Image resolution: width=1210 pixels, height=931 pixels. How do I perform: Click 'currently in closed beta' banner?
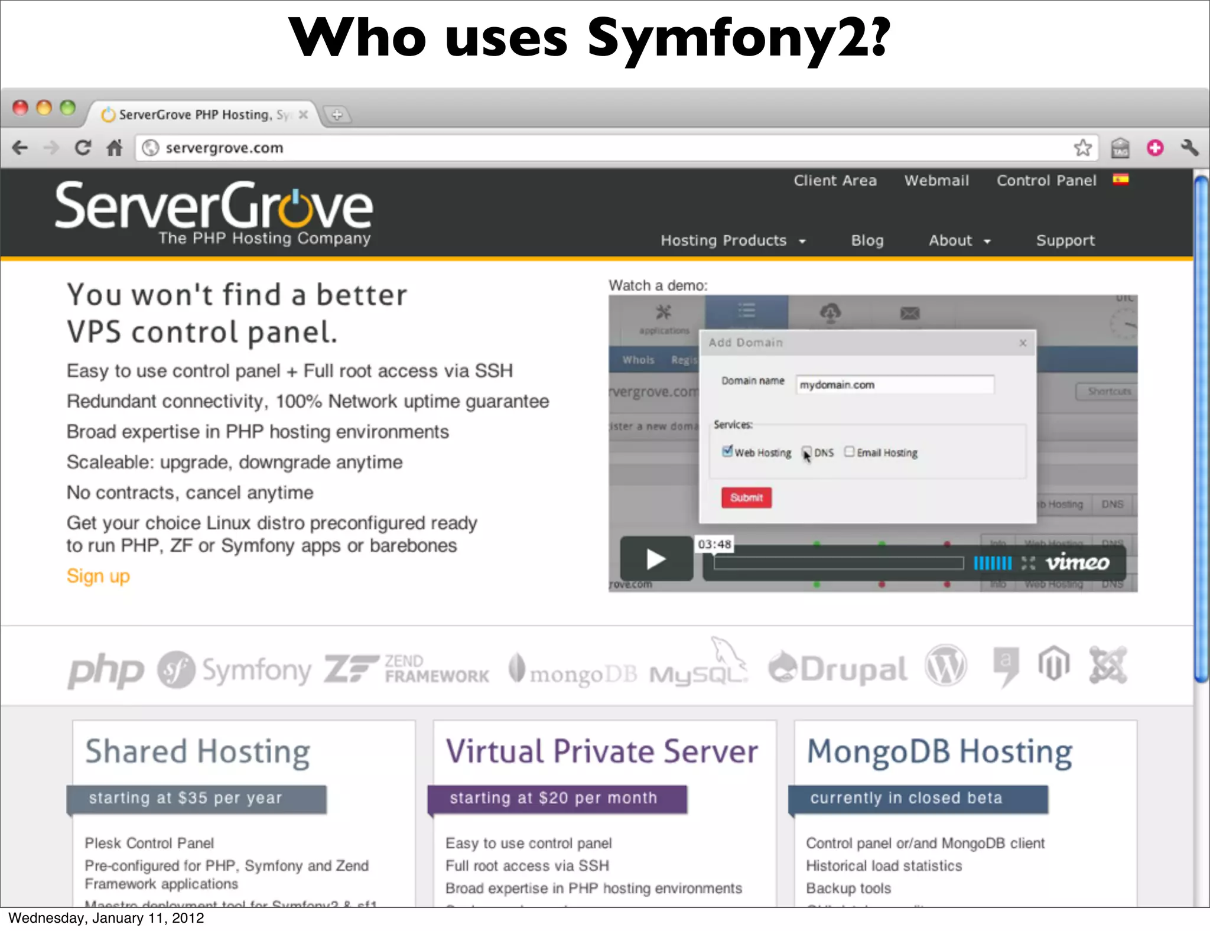click(918, 799)
